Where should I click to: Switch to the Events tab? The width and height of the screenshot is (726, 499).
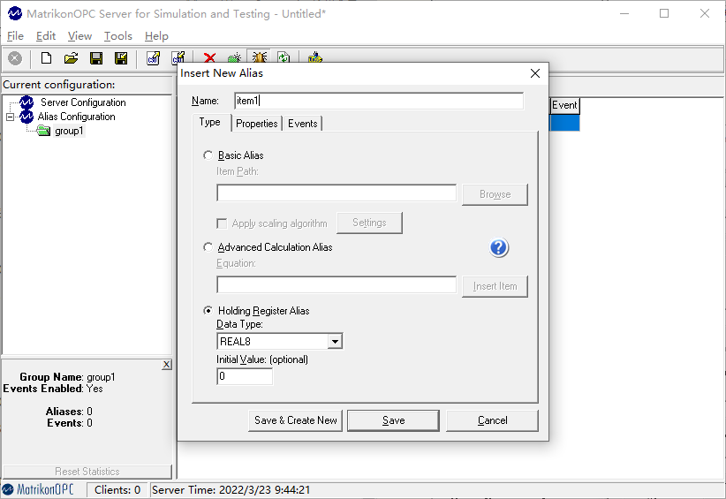click(x=302, y=124)
